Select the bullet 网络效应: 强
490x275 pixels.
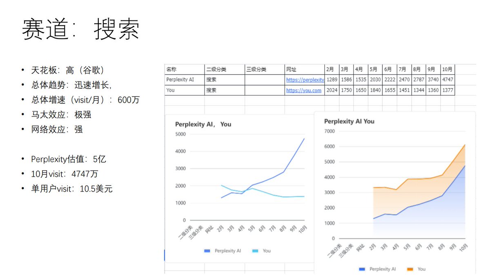57,129
